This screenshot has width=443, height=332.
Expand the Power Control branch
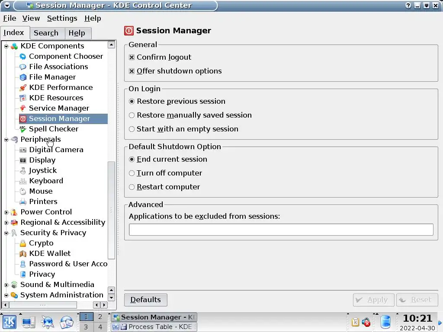[6, 212]
